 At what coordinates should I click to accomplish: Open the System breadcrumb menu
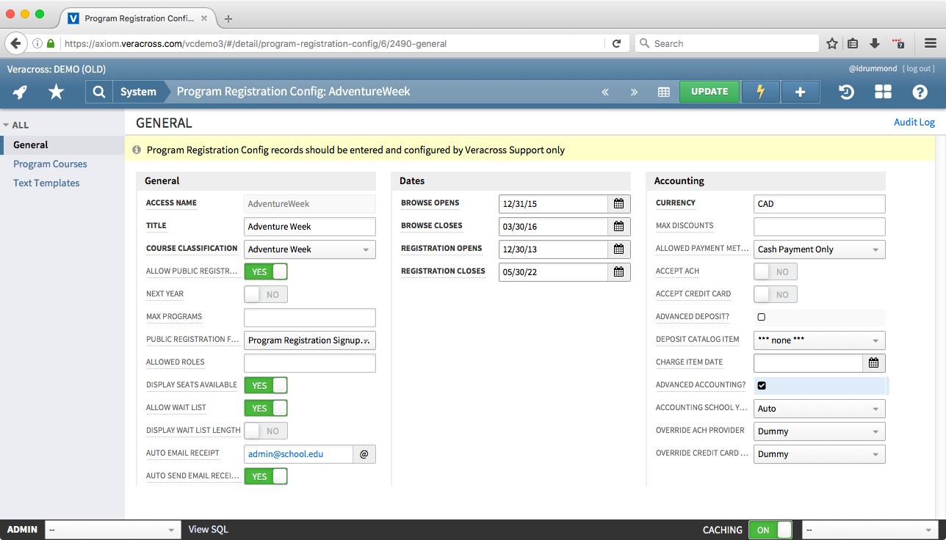coord(139,92)
